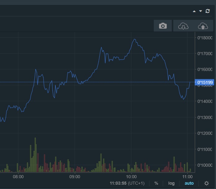Toggle percent scale mode

pos(156,183)
